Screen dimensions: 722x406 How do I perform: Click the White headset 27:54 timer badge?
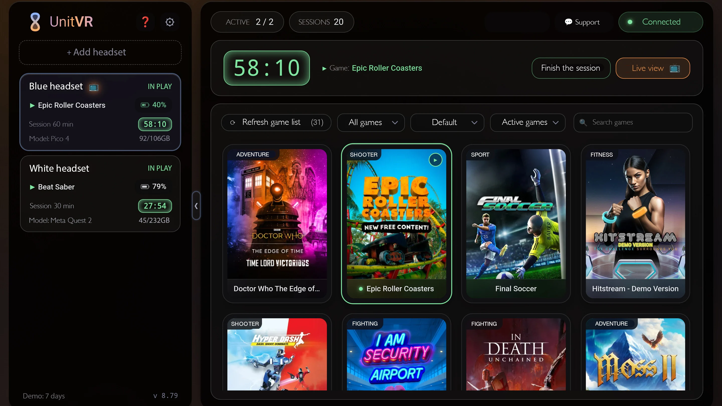coord(155,206)
